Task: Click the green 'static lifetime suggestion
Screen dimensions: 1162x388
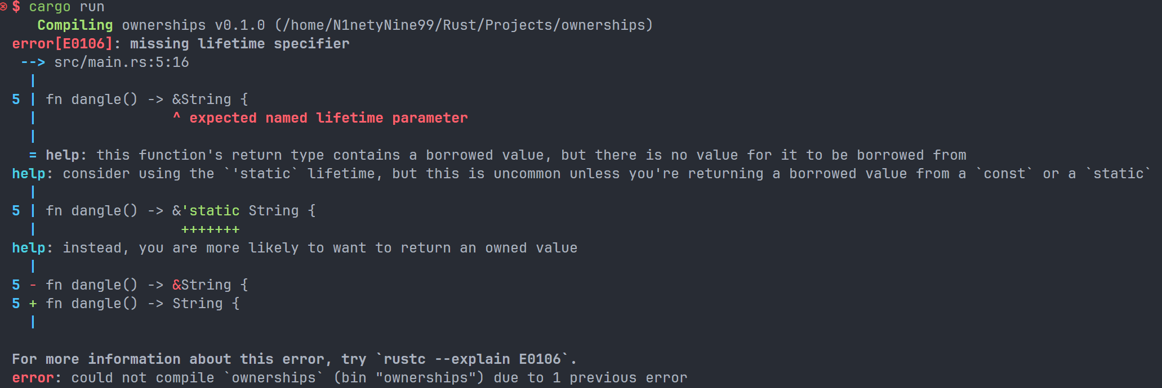Action: [210, 211]
